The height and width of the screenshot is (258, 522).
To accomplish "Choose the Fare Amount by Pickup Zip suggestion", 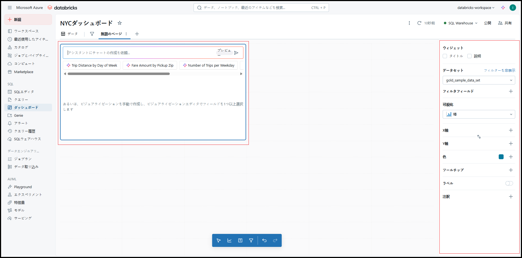I will tap(150, 65).
